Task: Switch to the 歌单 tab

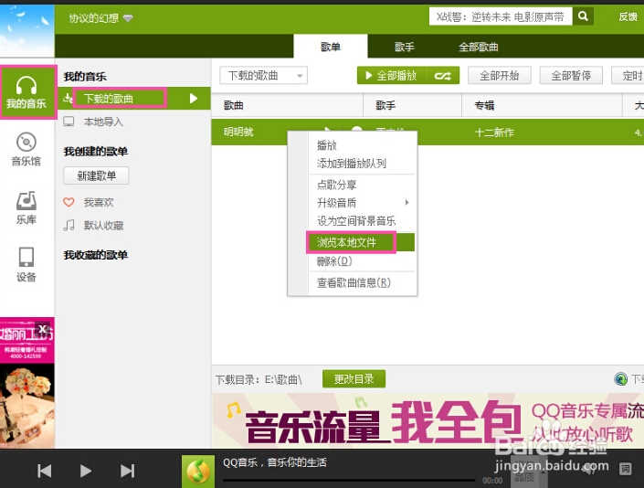Action: click(330, 47)
